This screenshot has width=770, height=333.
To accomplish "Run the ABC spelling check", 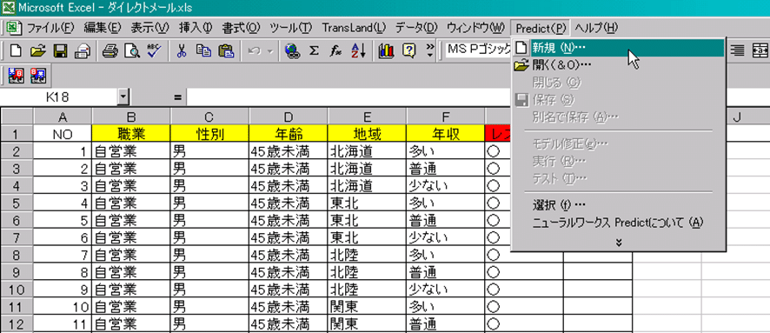I will [154, 51].
